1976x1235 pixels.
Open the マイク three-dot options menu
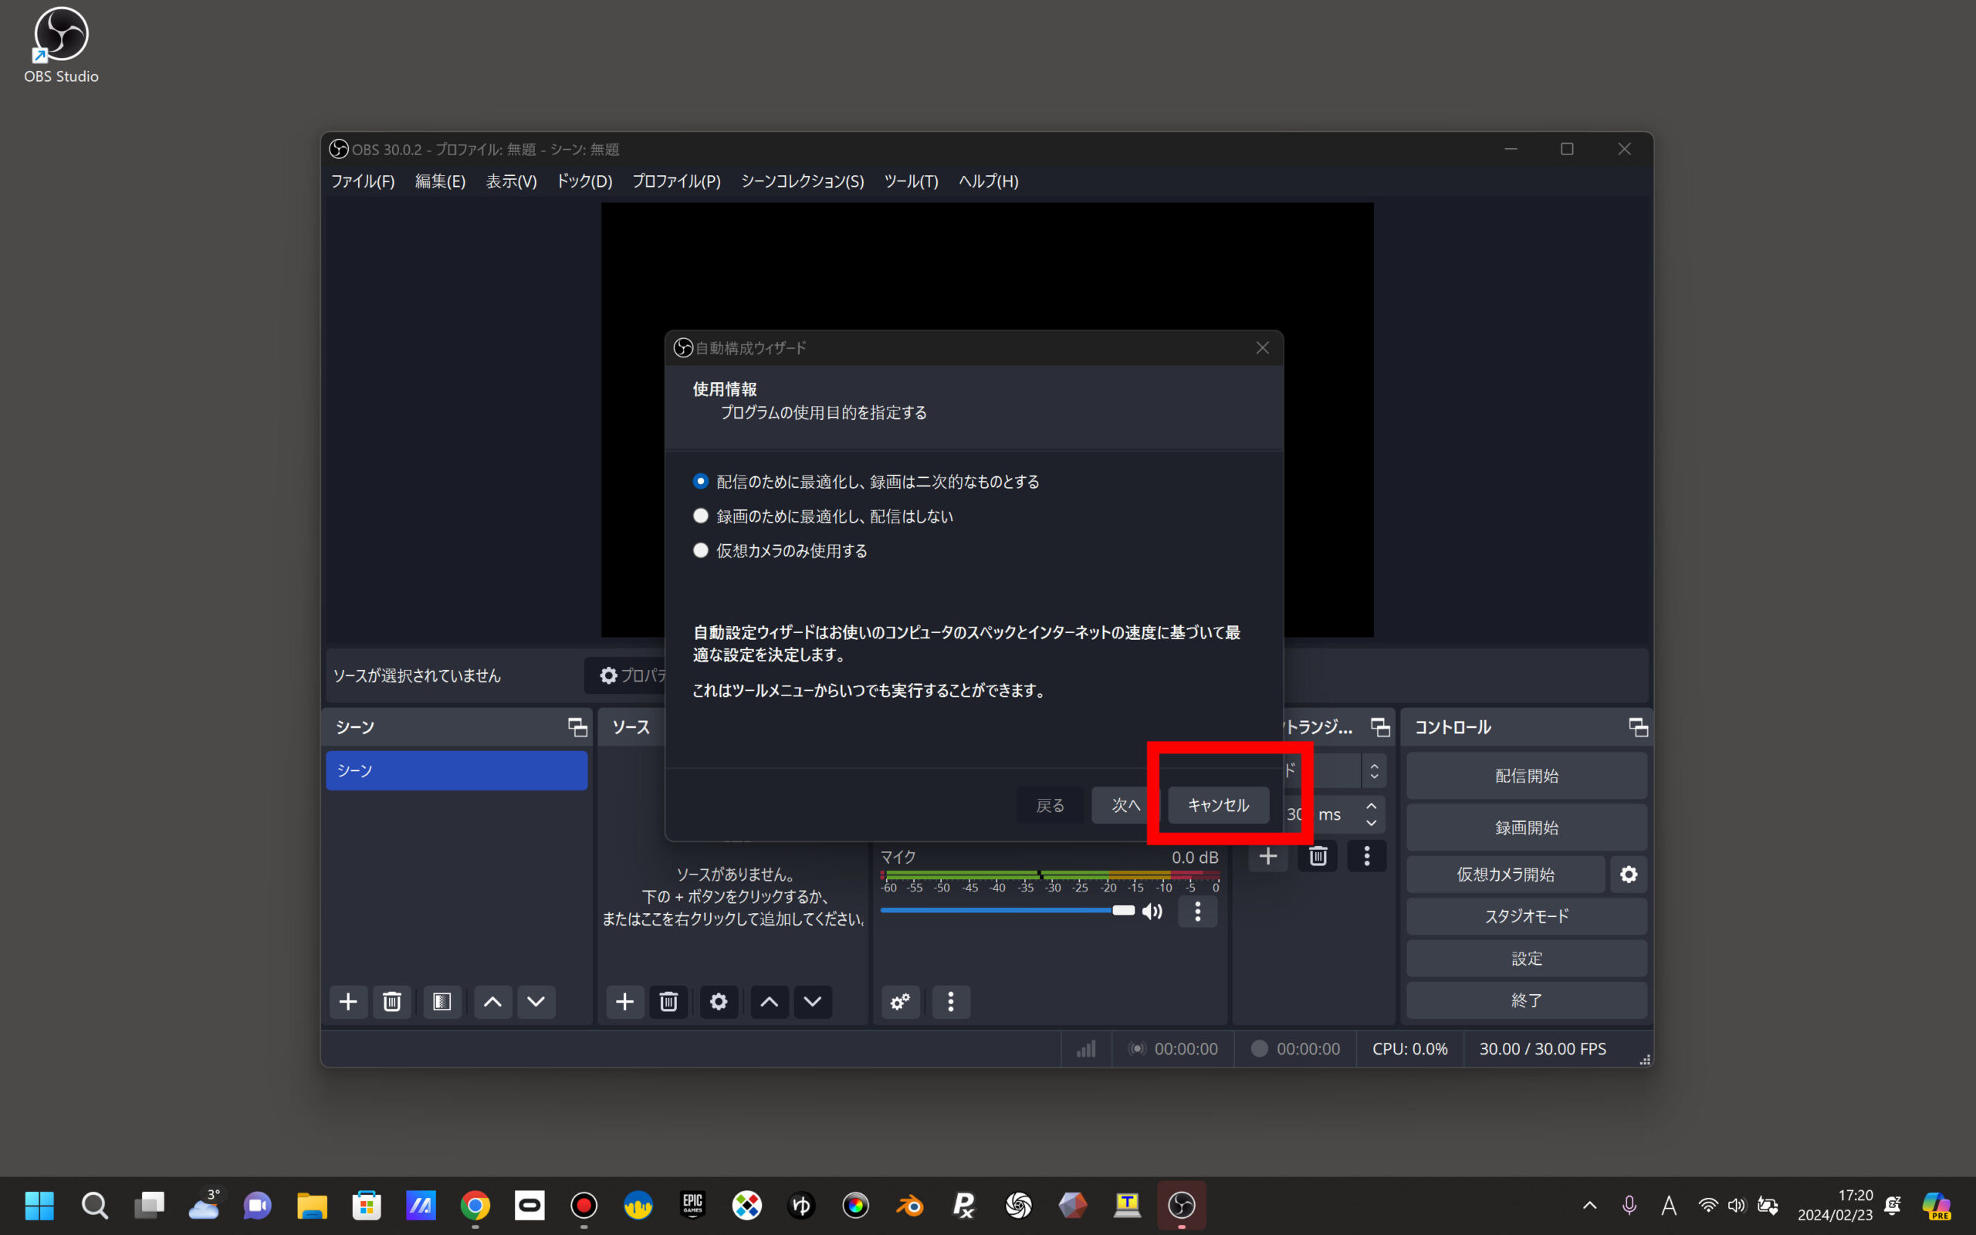(1198, 912)
